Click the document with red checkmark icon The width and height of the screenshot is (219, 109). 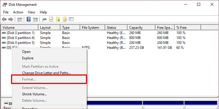(x=51, y=19)
